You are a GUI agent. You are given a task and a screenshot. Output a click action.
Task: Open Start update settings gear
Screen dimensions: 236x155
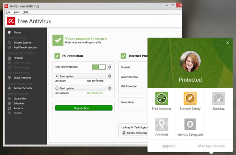(x=110, y=88)
